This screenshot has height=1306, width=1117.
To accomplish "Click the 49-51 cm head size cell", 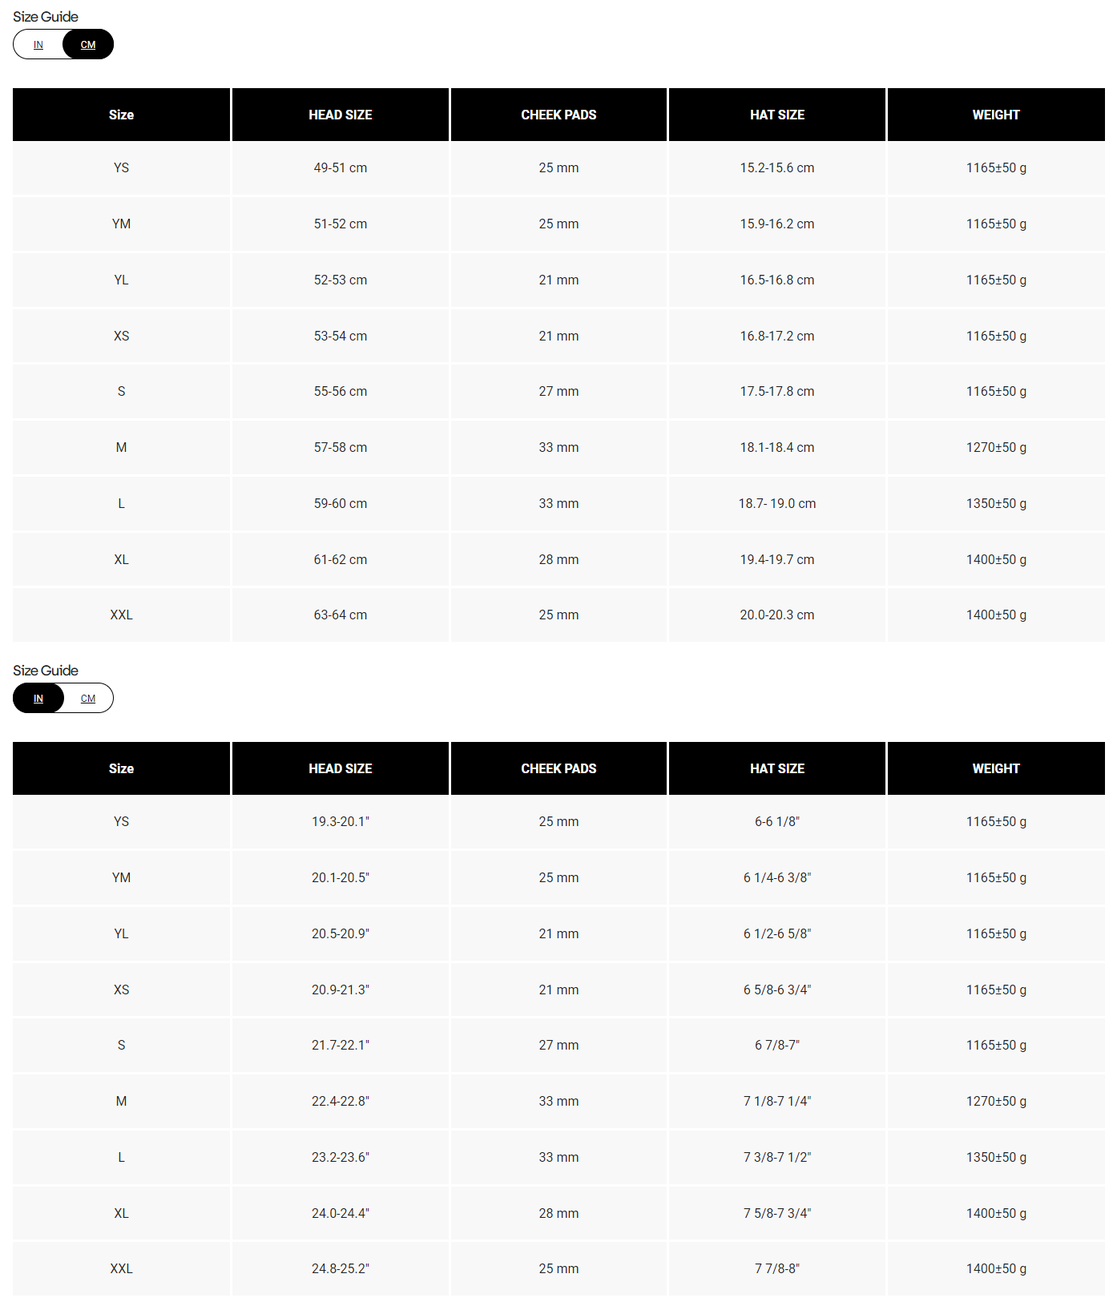I will pyautogui.click(x=341, y=168).
